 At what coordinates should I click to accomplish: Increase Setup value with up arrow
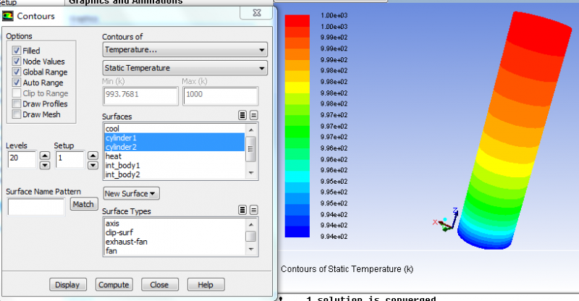(93, 156)
